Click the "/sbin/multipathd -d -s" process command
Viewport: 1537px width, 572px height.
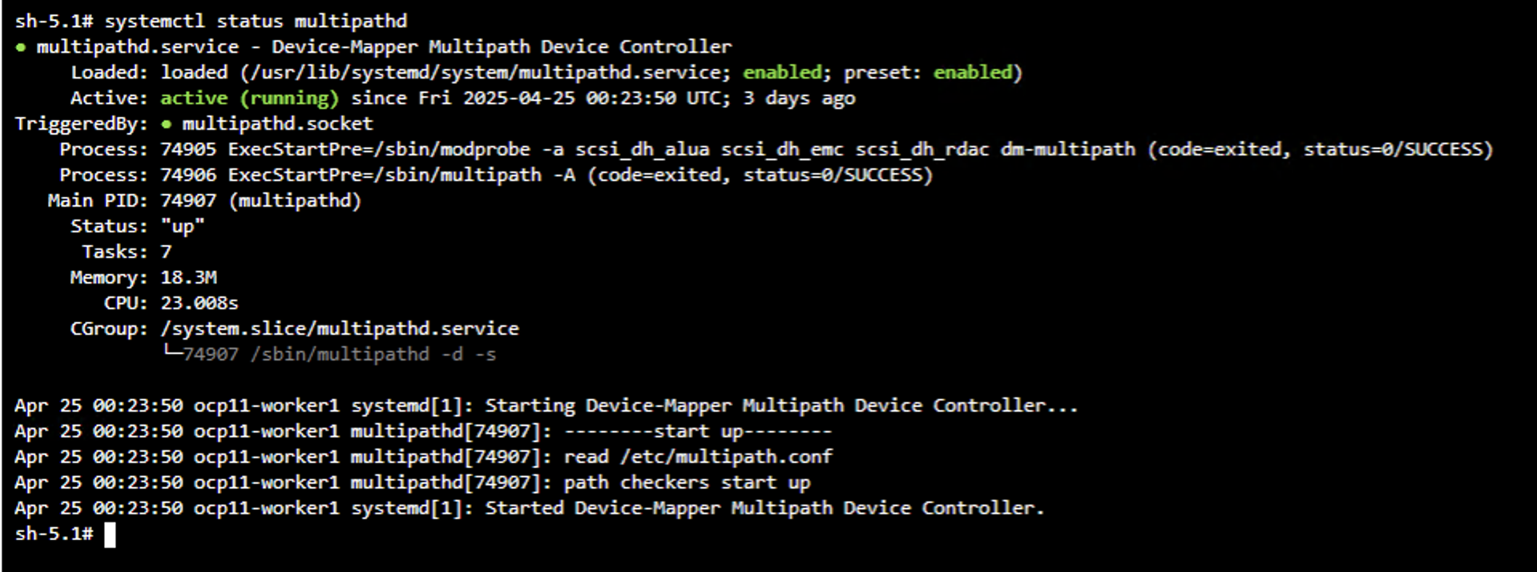pos(373,354)
